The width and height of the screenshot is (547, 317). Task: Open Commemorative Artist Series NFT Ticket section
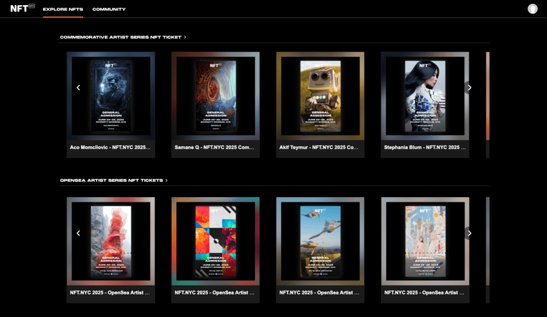click(123, 37)
